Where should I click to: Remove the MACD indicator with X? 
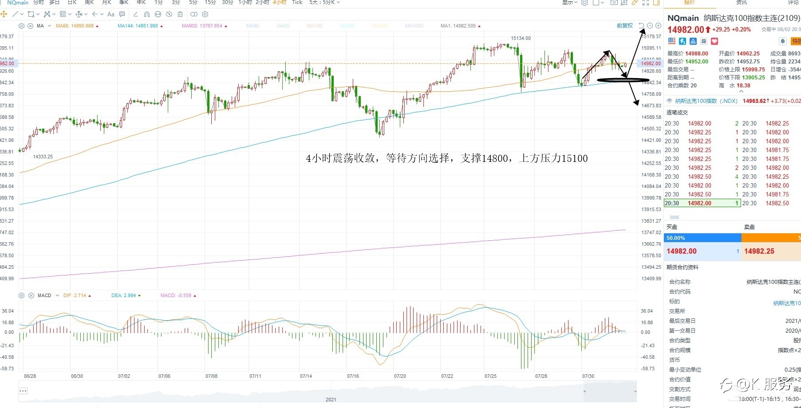pyautogui.click(x=31, y=295)
